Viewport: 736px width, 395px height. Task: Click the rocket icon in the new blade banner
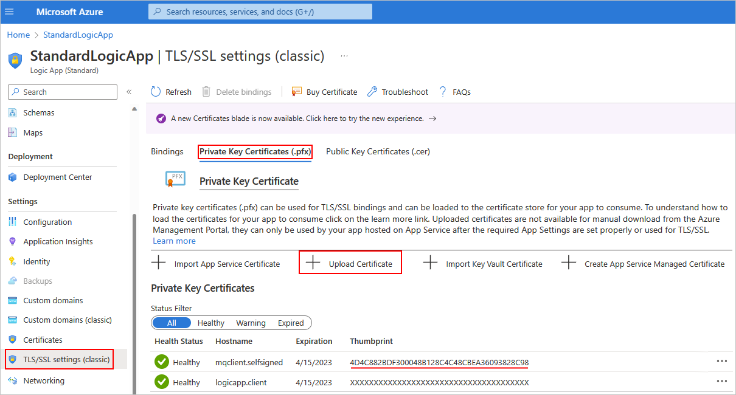click(x=161, y=118)
